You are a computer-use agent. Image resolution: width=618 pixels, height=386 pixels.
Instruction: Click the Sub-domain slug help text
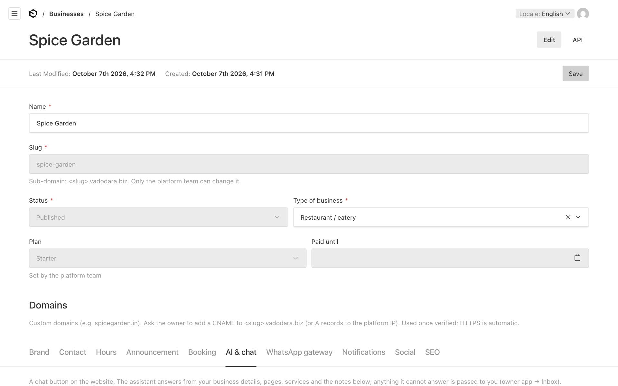(135, 181)
